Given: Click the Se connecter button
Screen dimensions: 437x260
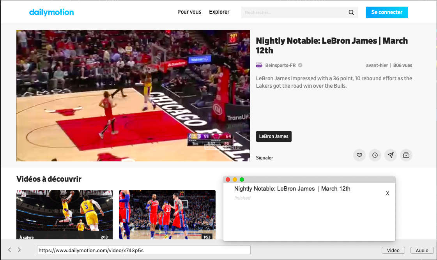Looking at the screenshot, I should pyautogui.click(x=387, y=12).
